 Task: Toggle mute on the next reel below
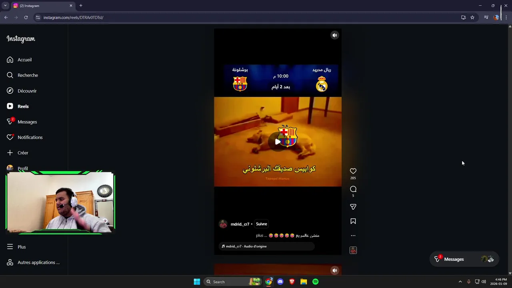pyautogui.click(x=335, y=270)
